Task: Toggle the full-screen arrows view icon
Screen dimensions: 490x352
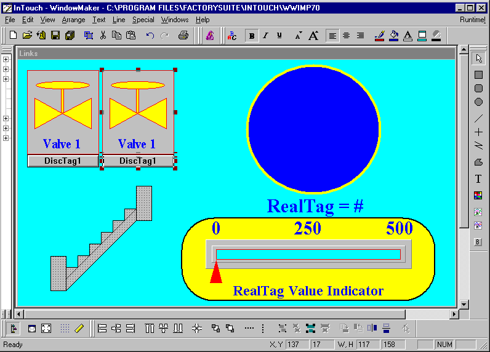Action: tap(46, 328)
